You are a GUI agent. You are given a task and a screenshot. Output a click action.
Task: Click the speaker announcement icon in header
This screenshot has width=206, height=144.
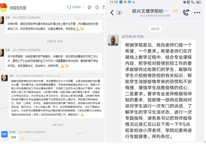(90, 7)
